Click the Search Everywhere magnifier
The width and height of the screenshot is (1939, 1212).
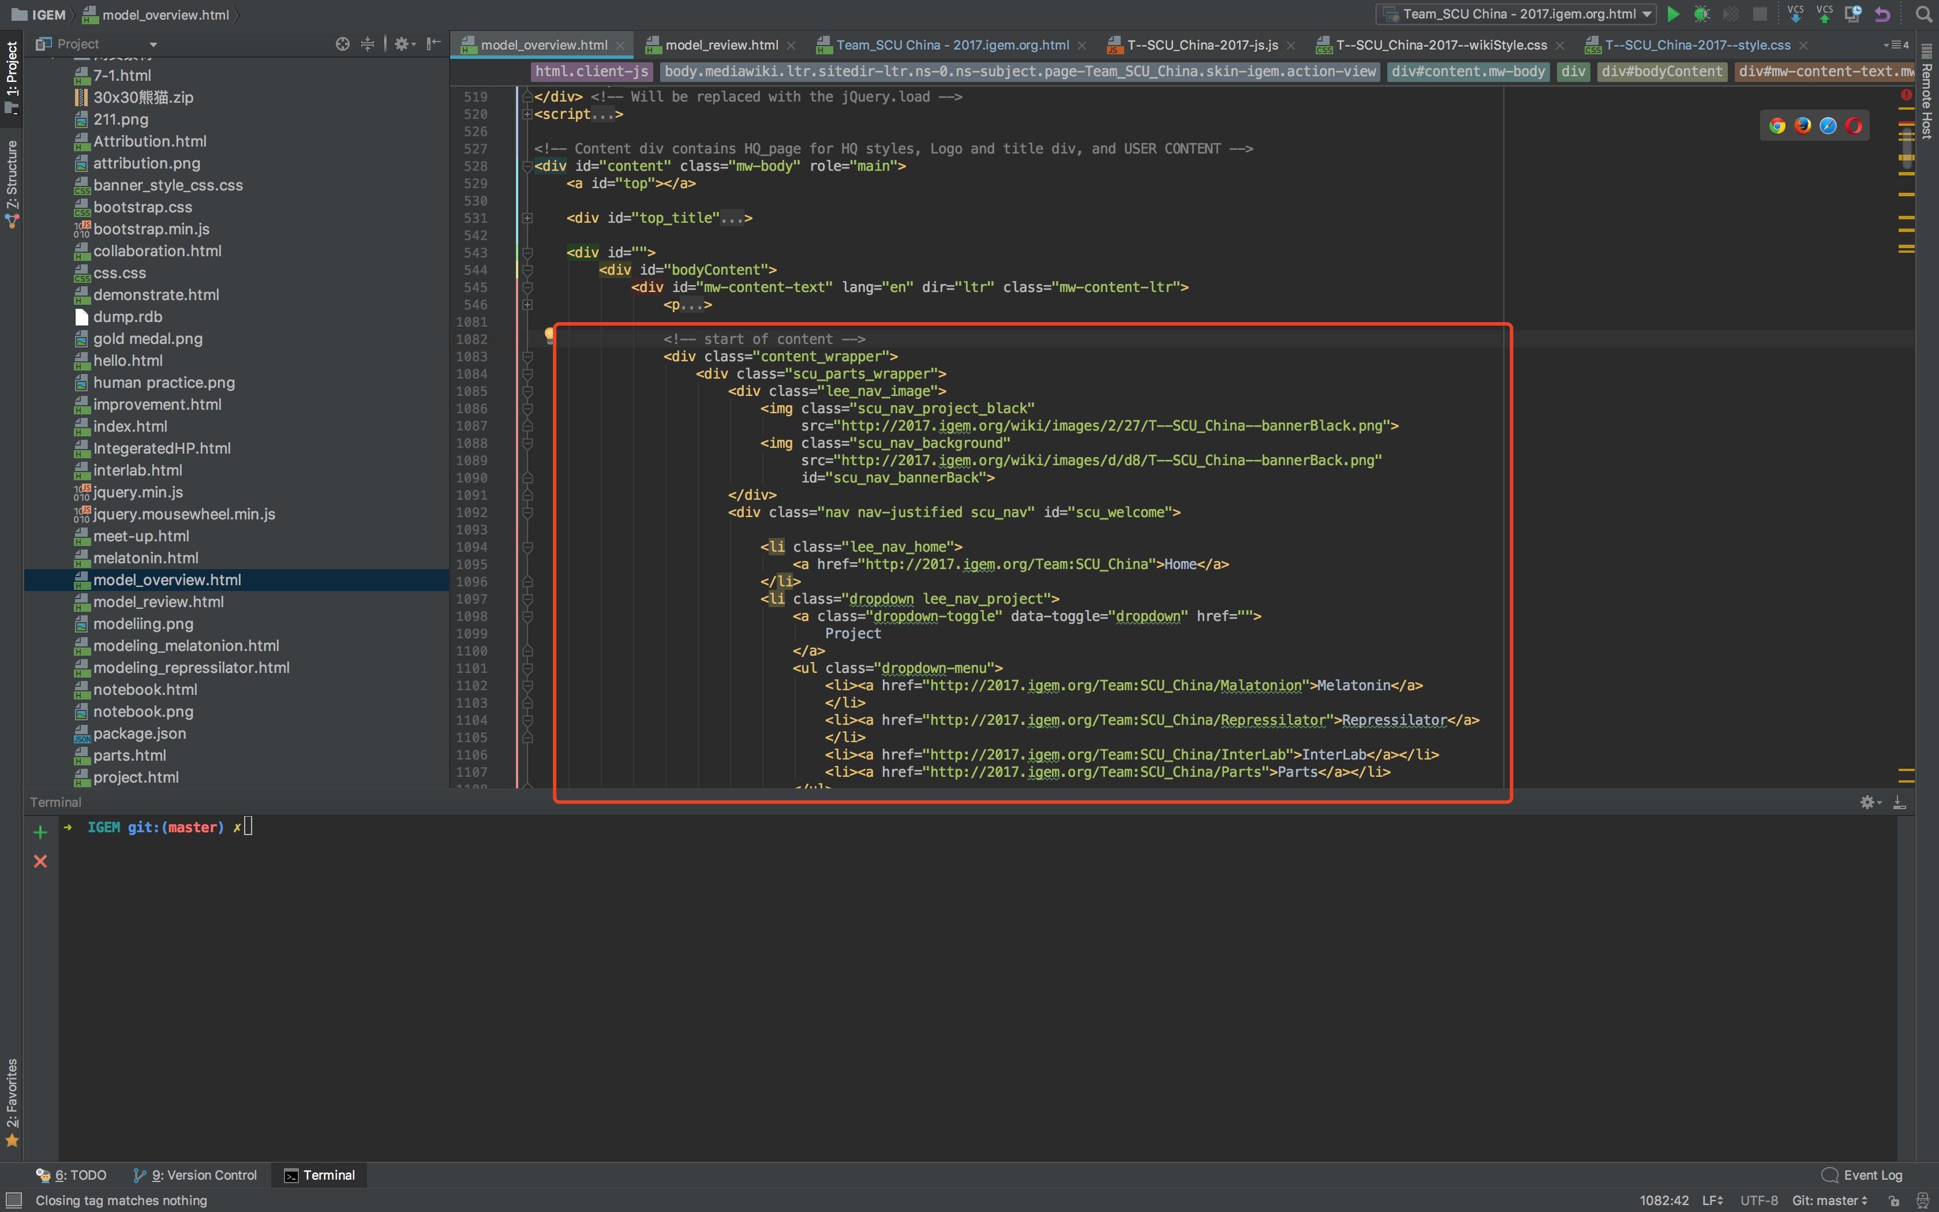coord(1923,14)
